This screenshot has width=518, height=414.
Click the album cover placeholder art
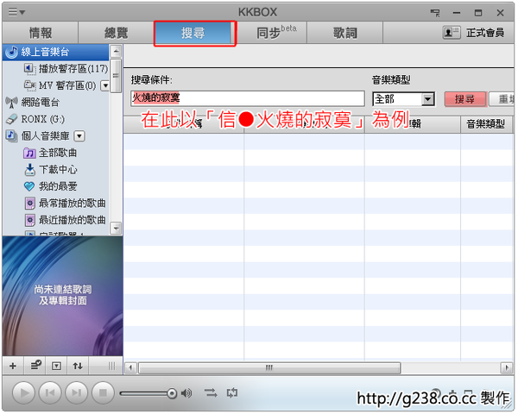(62, 296)
